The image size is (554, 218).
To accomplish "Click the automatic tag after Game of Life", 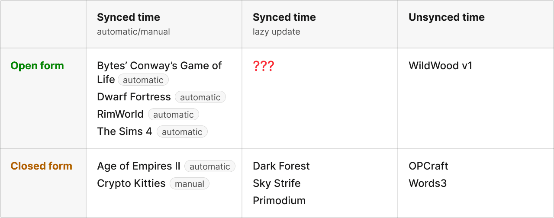I will (x=143, y=80).
